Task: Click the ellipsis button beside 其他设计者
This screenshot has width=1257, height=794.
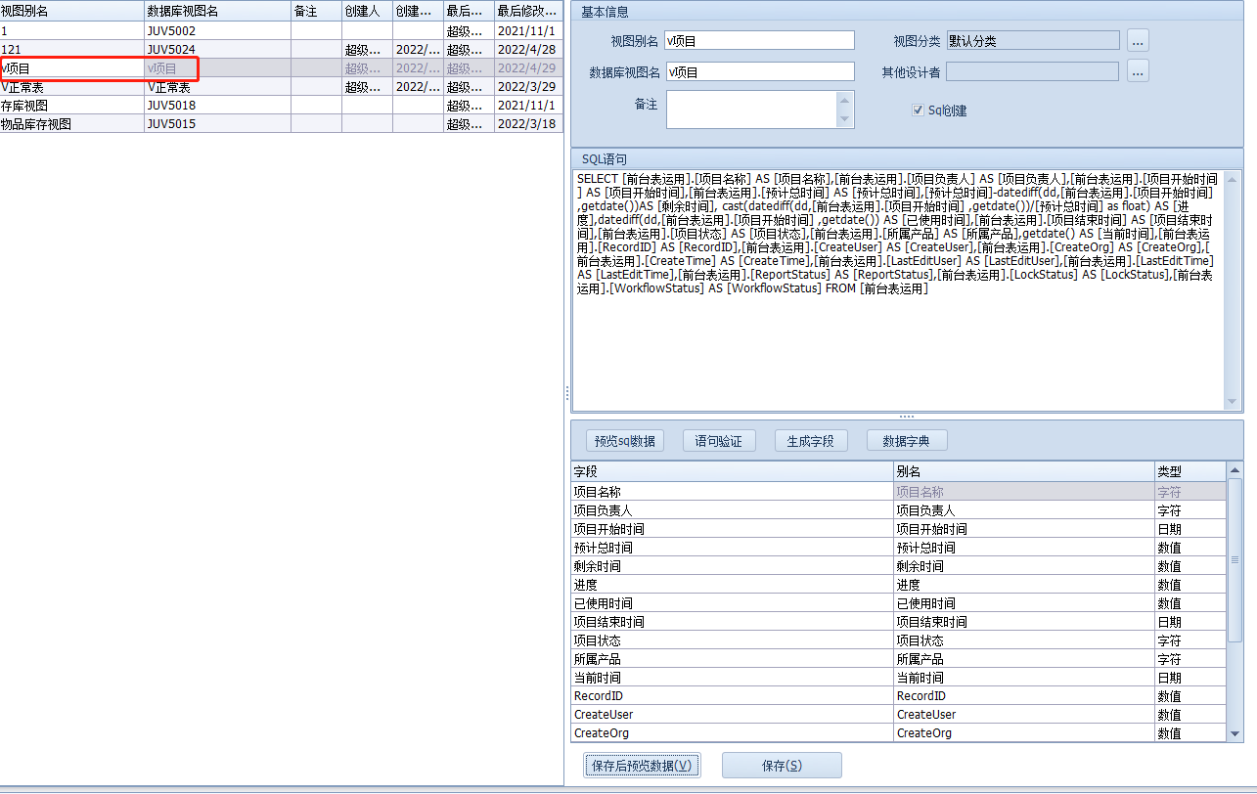Action: pyautogui.click(x=1137, y=71)
